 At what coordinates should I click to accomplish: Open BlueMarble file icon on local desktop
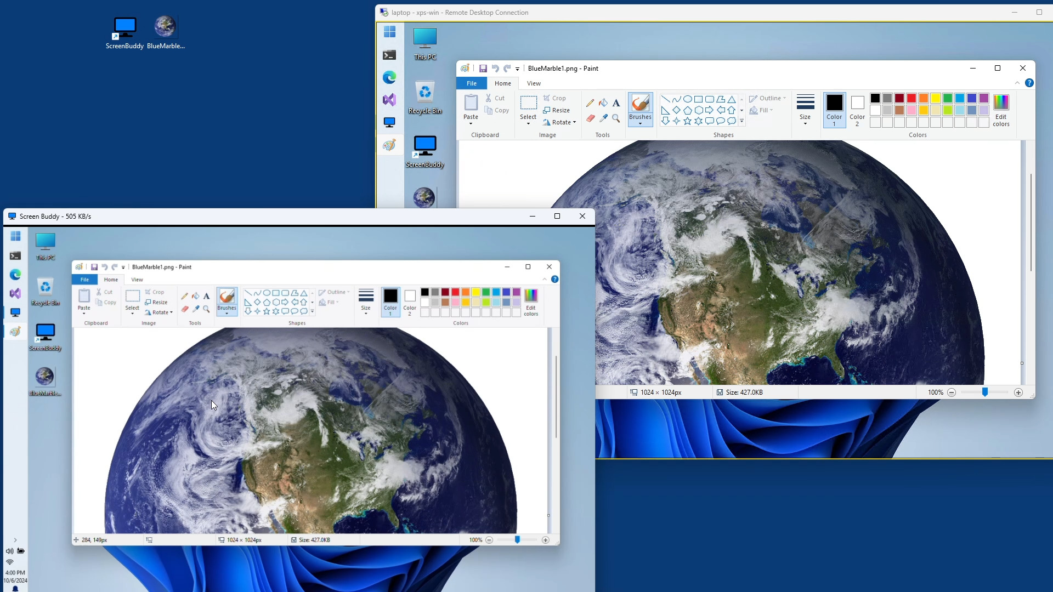[166, 33]
